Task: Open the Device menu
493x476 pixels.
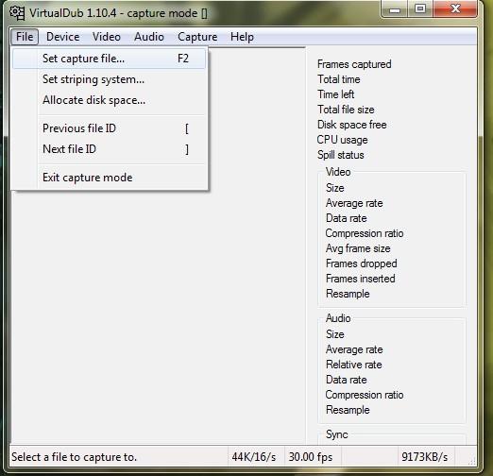Action: pyautogui.click(x=62, y=37)
